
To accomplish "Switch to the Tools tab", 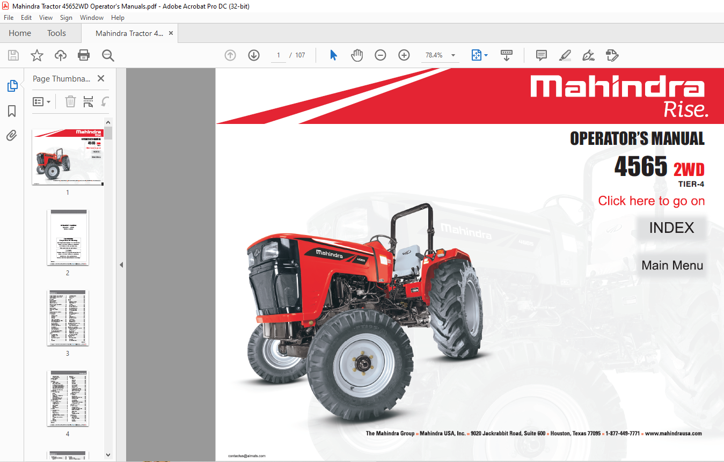I will (x=56, y=33).
